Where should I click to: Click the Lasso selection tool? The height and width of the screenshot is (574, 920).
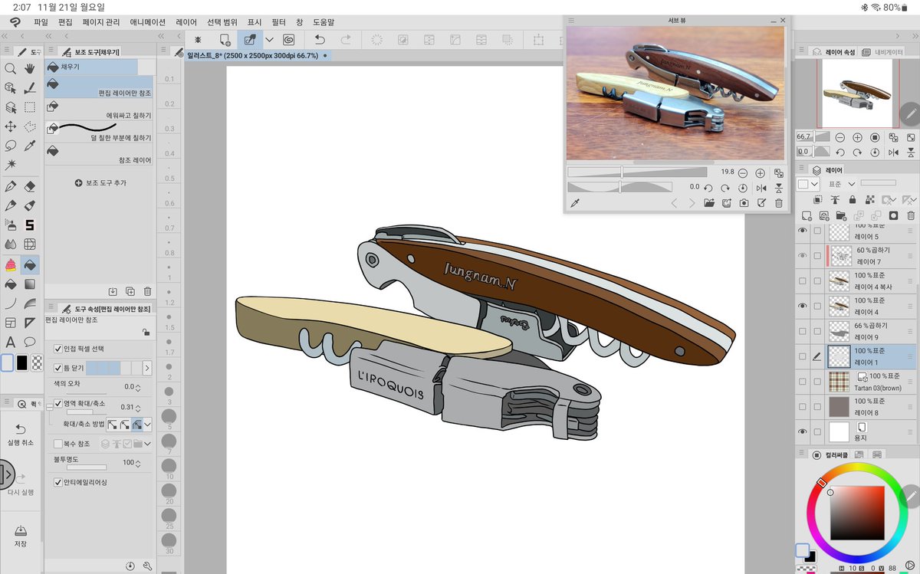11,146
